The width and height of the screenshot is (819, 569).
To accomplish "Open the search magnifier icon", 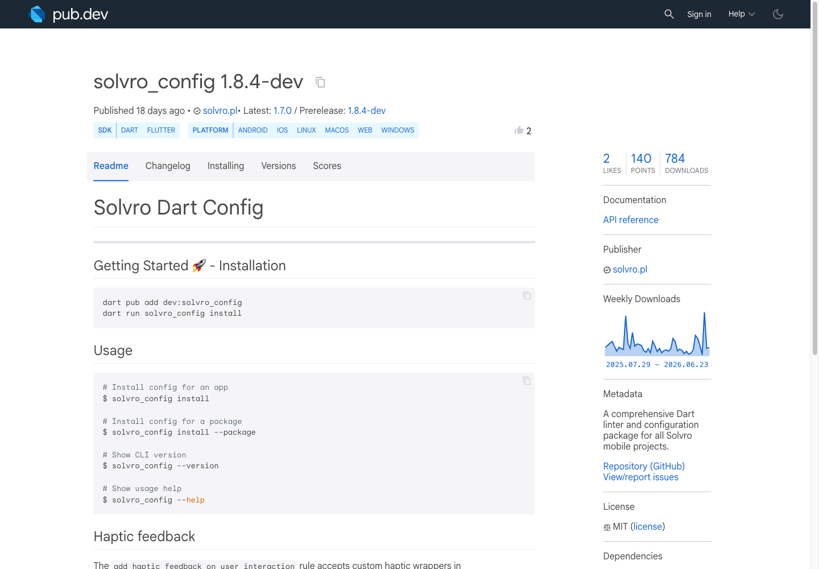I will click(x=669, y=14).
